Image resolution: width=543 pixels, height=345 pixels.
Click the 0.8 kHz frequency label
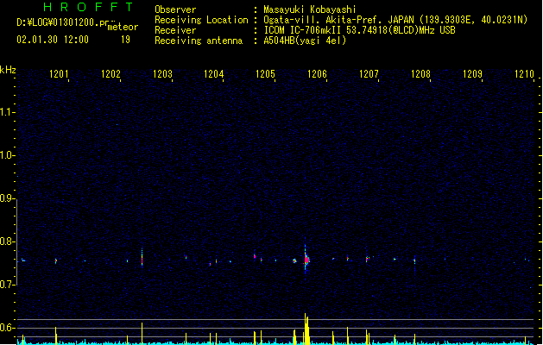[x=7, y=241]
